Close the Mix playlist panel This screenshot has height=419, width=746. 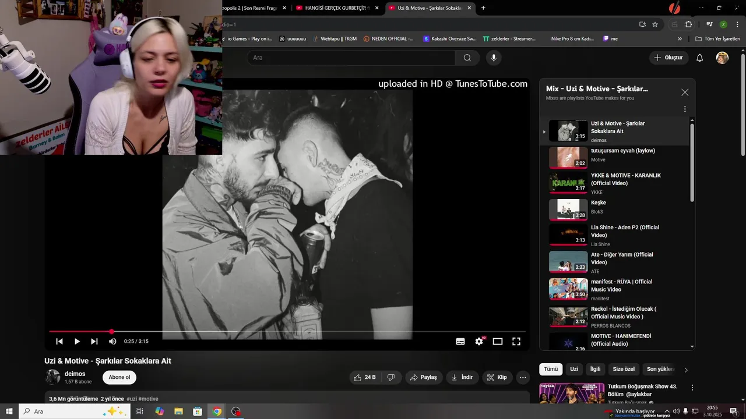(x=685, y=93)
